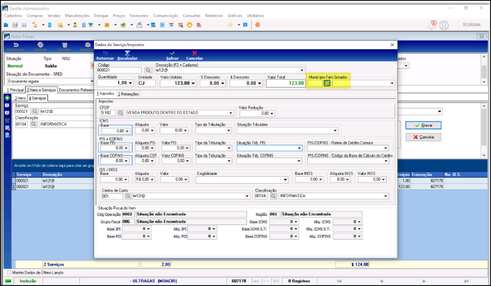Click the Classificação magnifier in the Notas Fiscais window
The width and height of the screenshot is (491, 286).
33,124
